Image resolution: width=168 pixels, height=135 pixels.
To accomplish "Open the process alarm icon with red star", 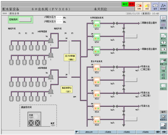I will pyautogui.click(x=139, y=6).
